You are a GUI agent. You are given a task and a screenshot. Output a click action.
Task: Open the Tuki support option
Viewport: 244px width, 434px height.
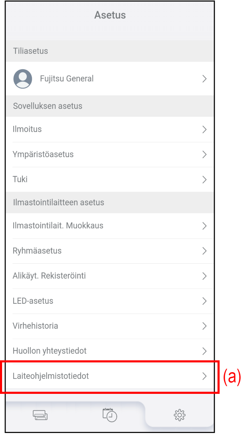click(x=20, y=179)
